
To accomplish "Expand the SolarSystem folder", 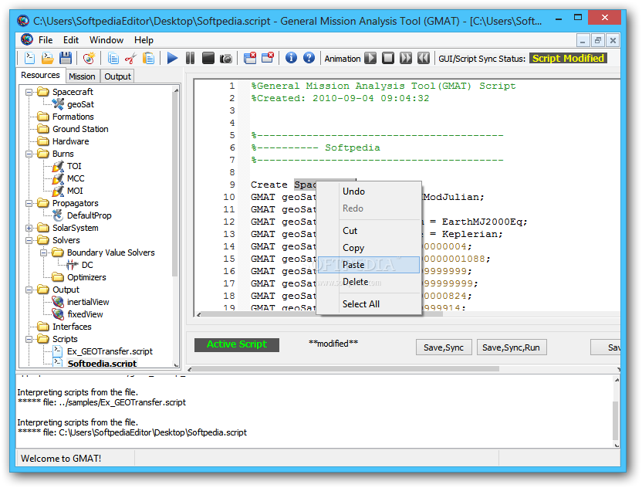I will pos(29,228).
